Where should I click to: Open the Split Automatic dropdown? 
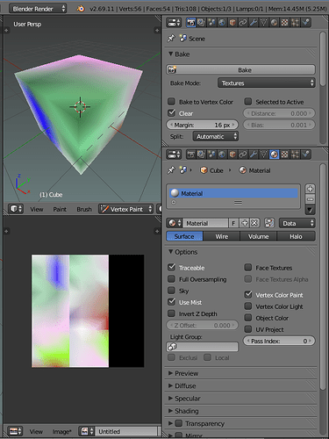(216, 136)
